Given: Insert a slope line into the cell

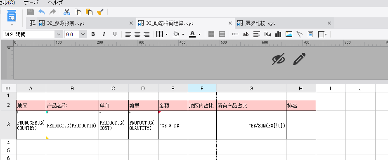Looking at the screenshot, I should tap(300, 34).
